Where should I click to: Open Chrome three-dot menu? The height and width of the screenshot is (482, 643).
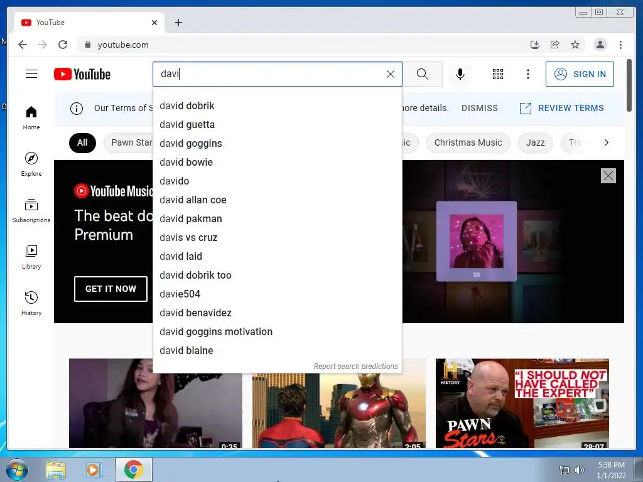(x=620, y=45)
